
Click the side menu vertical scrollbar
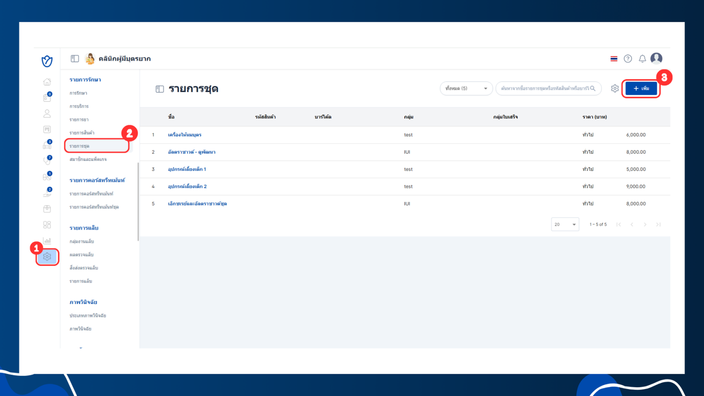(x=138, y=201)
